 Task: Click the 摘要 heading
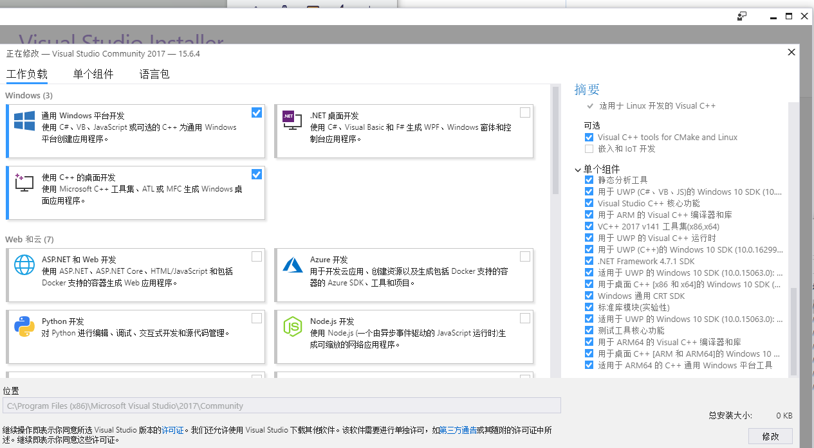[x=587, y=89]
